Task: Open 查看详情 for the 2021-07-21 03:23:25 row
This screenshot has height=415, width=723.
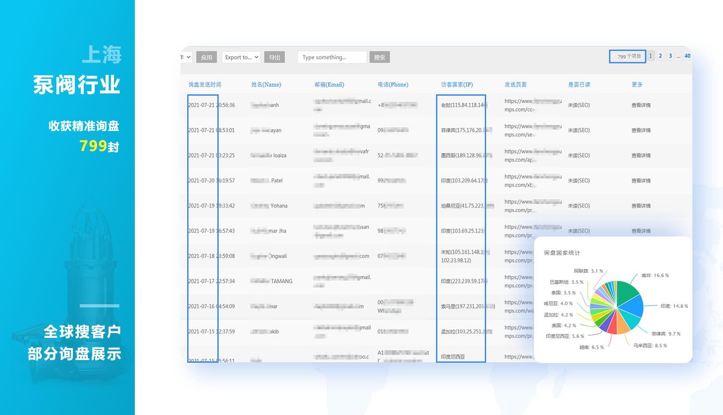Action: [641, 156]
